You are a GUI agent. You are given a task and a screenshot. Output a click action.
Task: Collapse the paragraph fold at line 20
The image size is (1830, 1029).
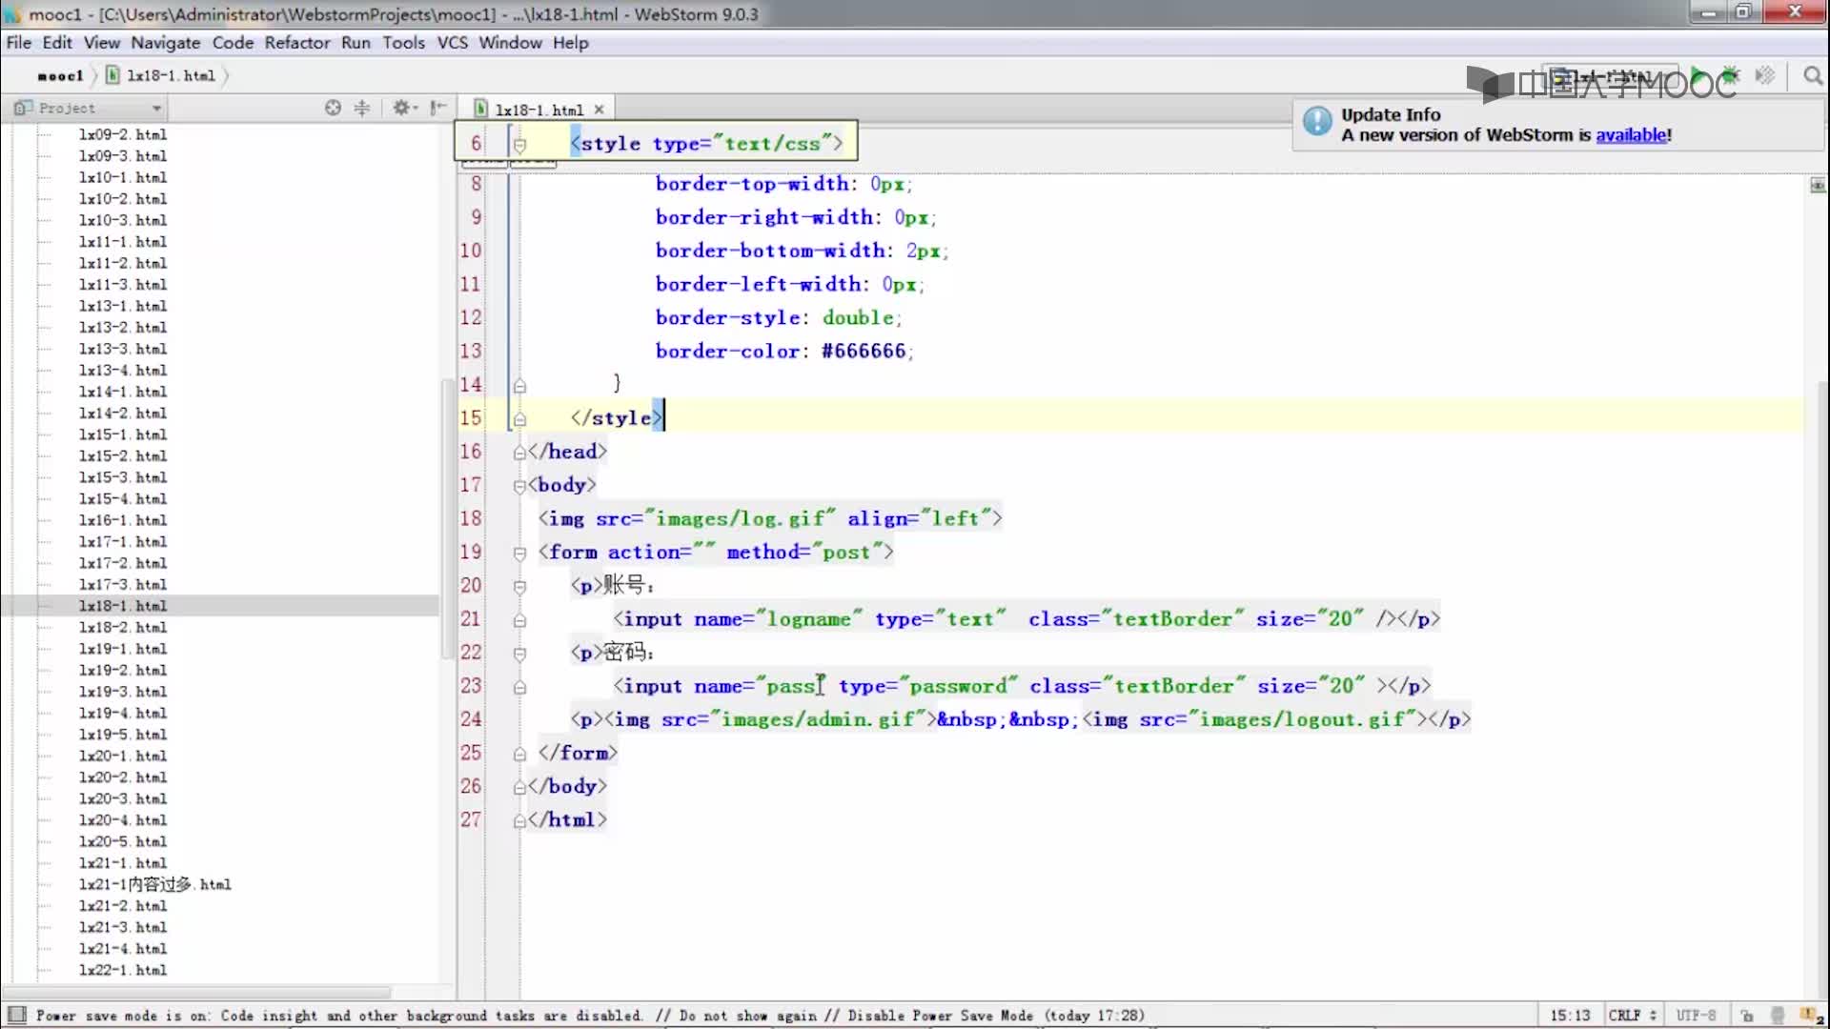tap(519, 587)
